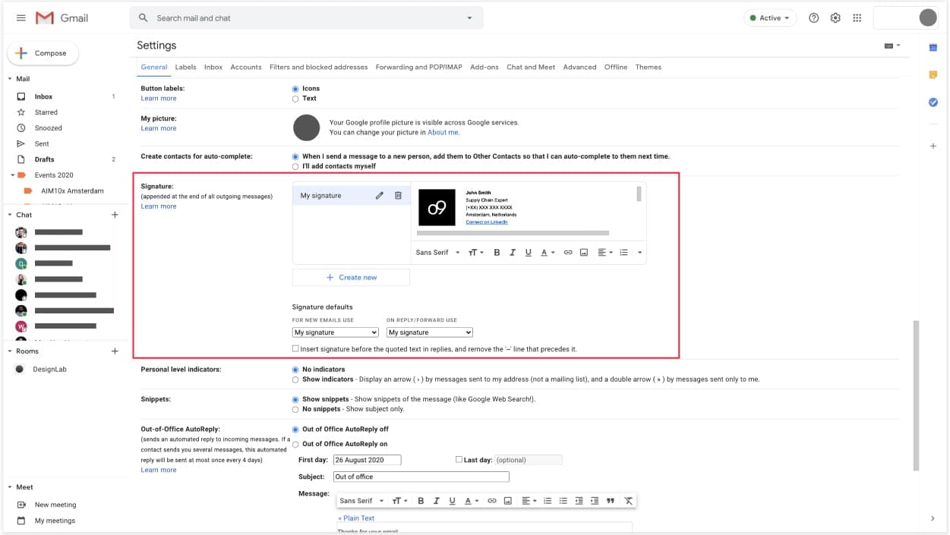Insert a link in the signature editor
The height and width of the screenshot is (535, 950).
tap(568, 253)
